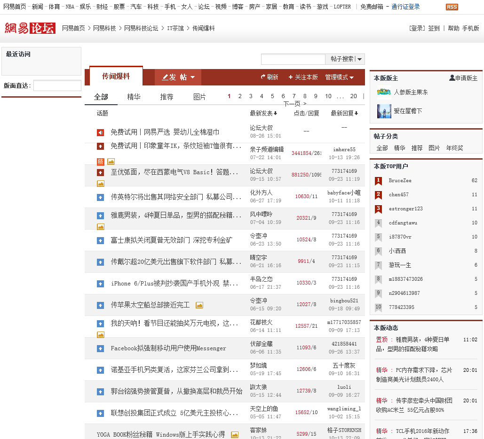Click the 版面直达 input field
The height and width of the screenshot is (439, 484).
[x=57, y=85]
